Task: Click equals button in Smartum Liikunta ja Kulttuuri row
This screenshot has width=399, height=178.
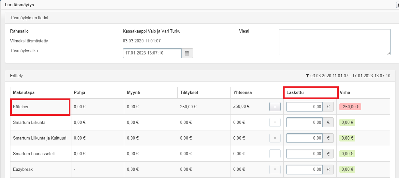Action: pos(275,138)
